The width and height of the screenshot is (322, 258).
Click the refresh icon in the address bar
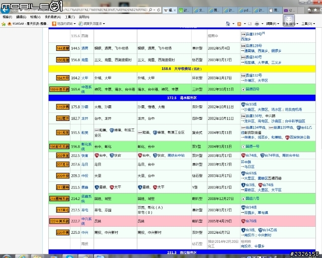click(158, 10)
